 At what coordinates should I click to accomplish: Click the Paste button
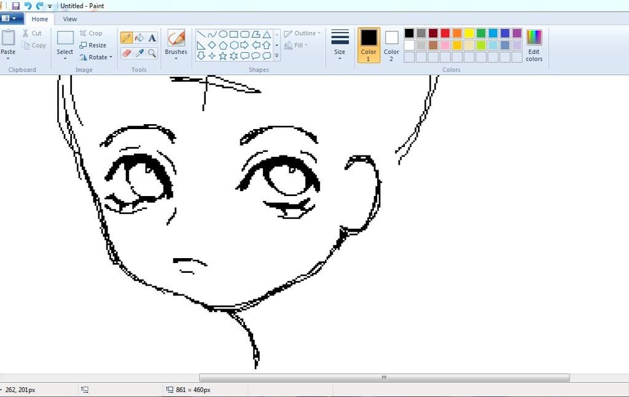pyautogui.click(x=8, y=42)
